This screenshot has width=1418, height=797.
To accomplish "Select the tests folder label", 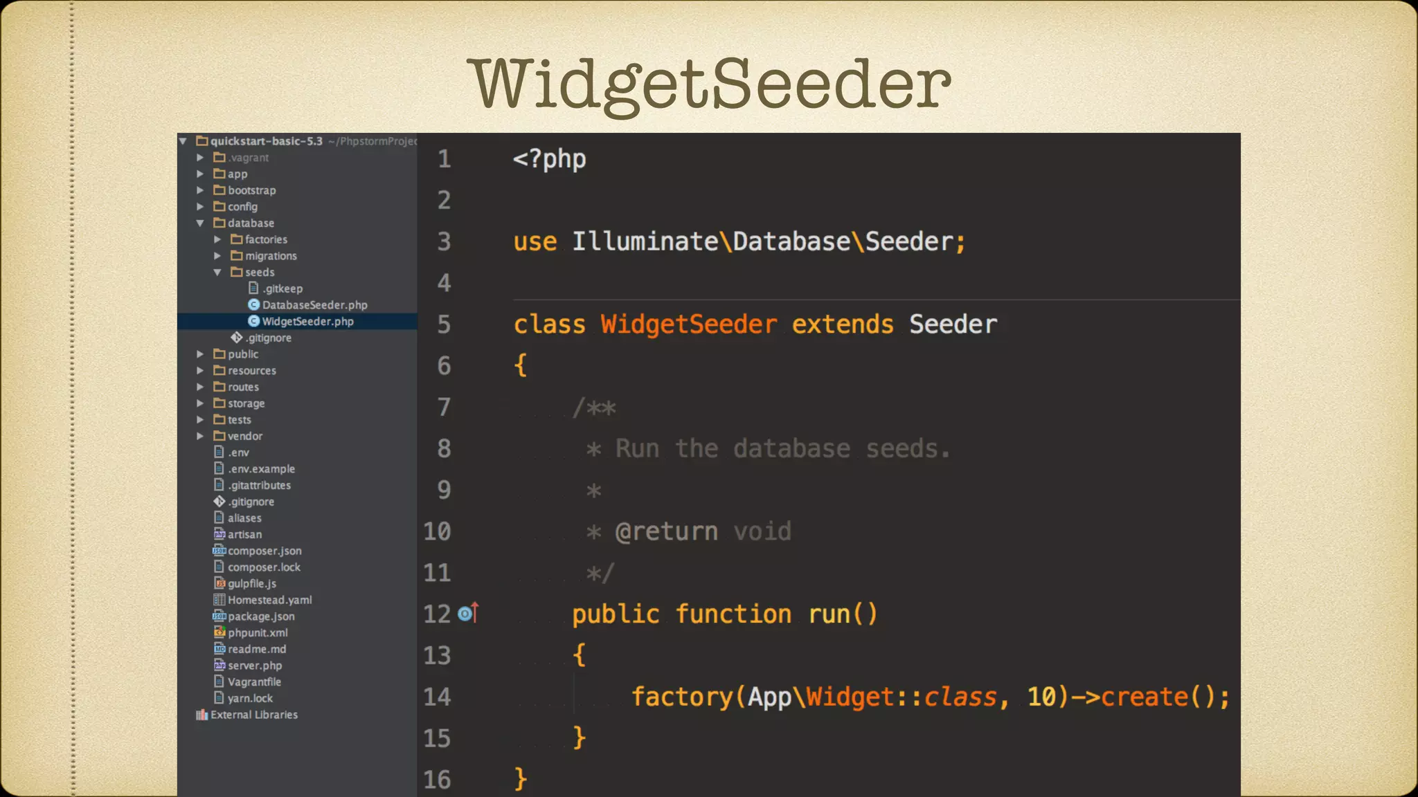I will pos(240,420).
